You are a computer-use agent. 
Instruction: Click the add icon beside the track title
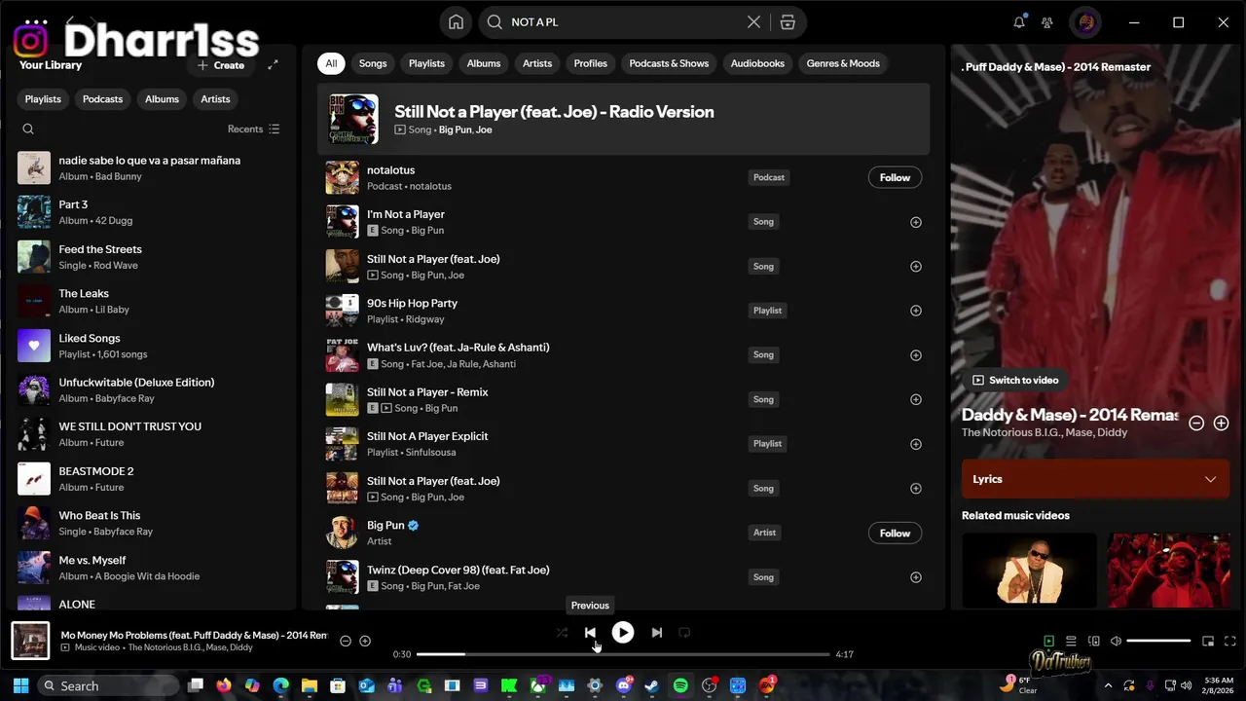point(365,641)
